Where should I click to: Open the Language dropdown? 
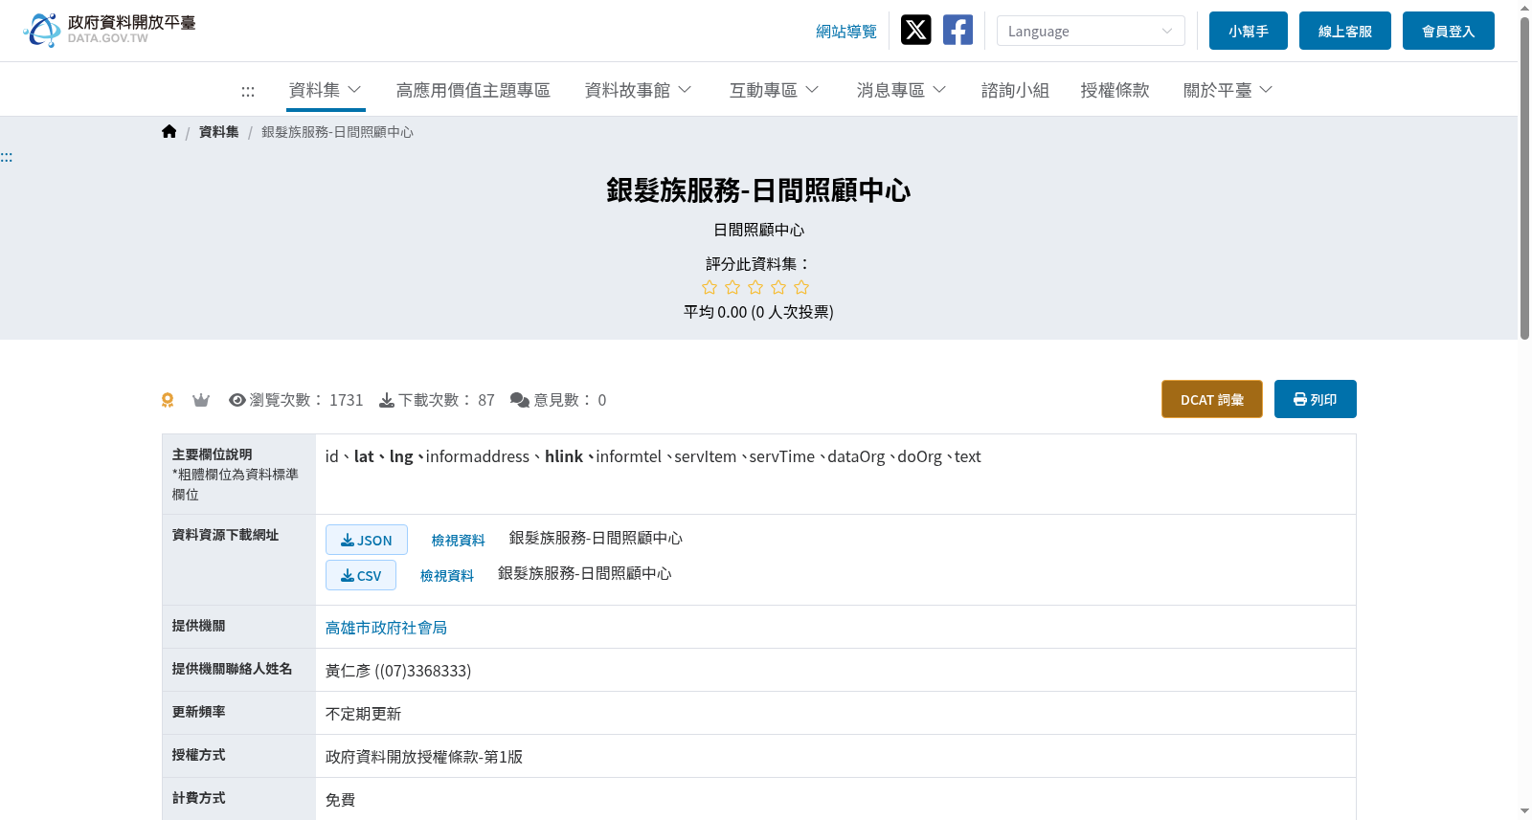click(1091, 31)
